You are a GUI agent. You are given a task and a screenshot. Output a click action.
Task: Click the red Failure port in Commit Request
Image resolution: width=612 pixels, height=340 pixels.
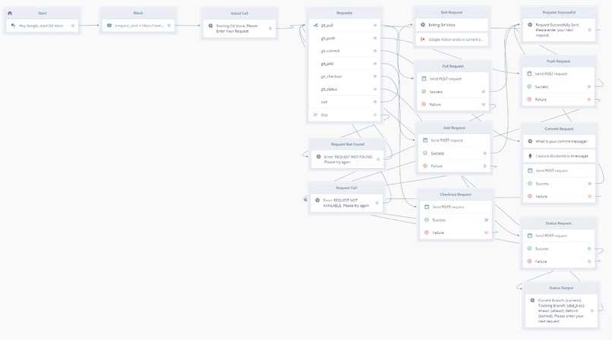click(589, 196)
